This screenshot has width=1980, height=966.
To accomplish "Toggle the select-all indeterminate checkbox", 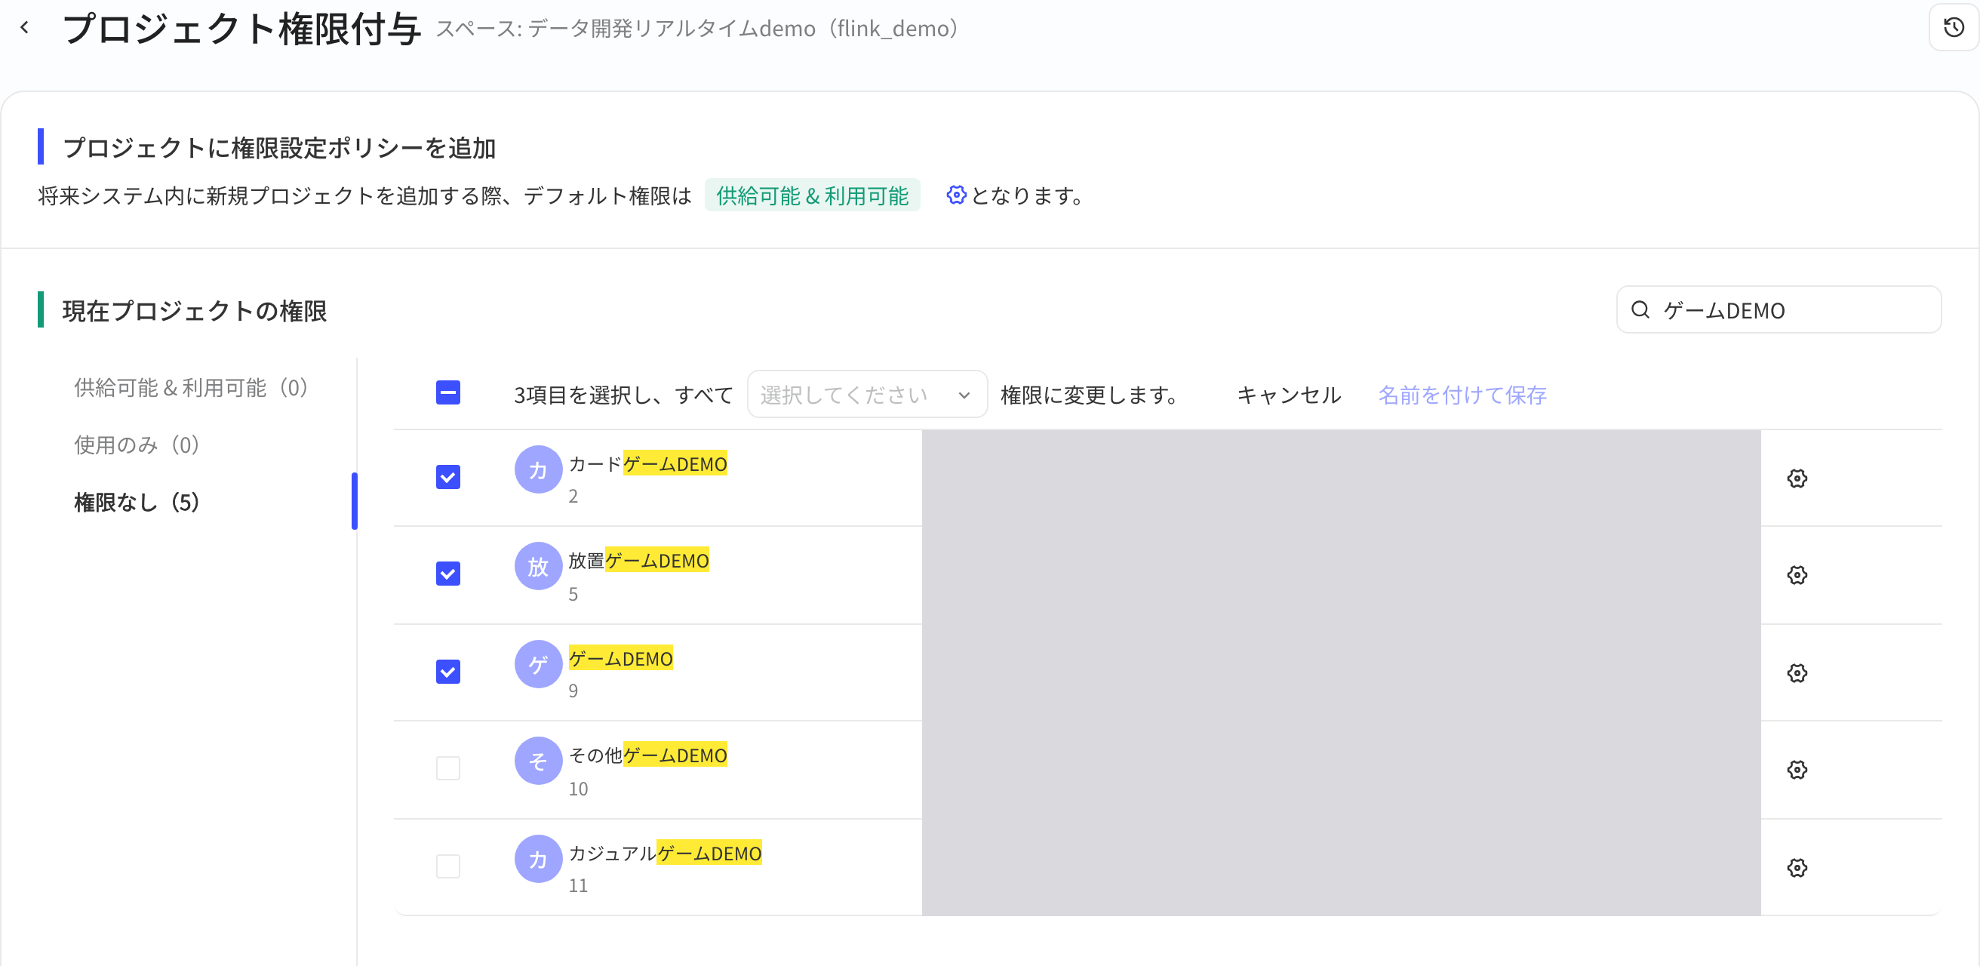I will tap(448, 392).
